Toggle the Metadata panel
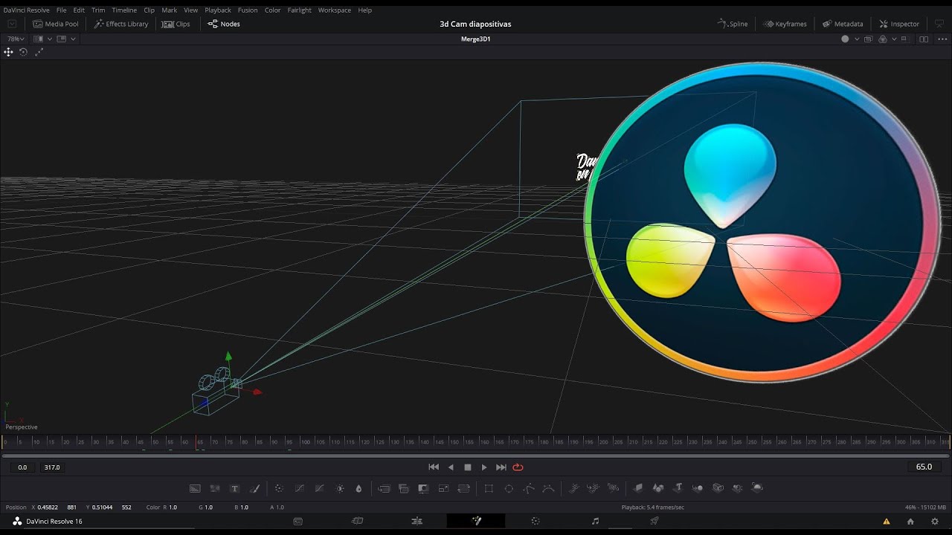 tap(843, 24)
